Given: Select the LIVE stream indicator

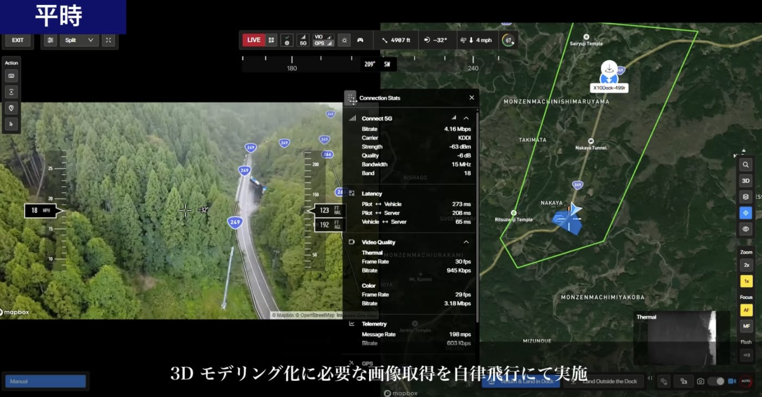Looking at the screenshot, I should coord(254,40).
